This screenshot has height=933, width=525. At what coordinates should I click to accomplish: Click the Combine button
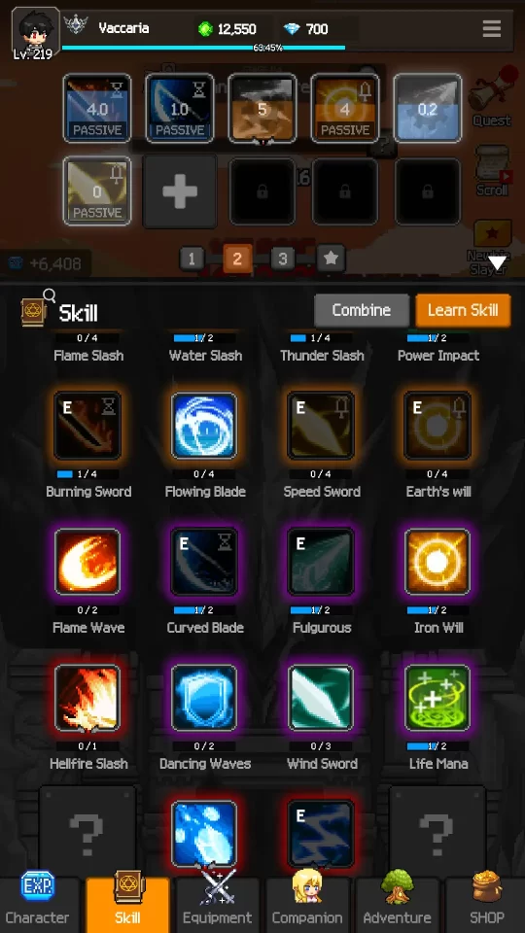[362, 310]
